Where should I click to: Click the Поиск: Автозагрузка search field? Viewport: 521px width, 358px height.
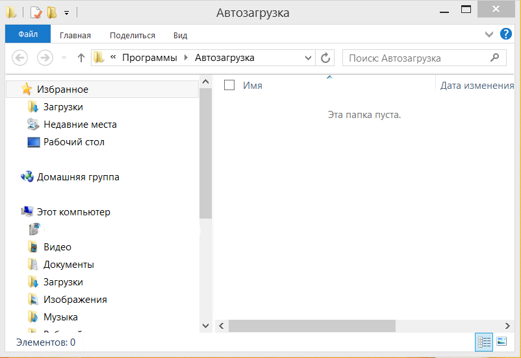click(424, 58)
